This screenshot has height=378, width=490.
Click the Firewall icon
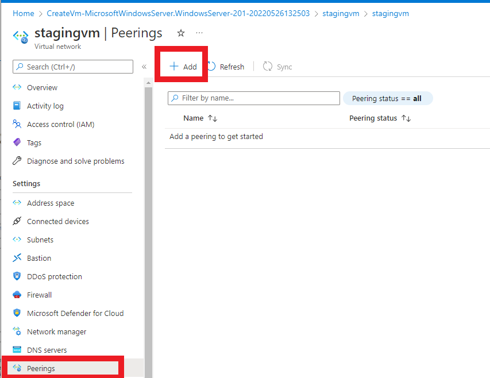(17, 295)
